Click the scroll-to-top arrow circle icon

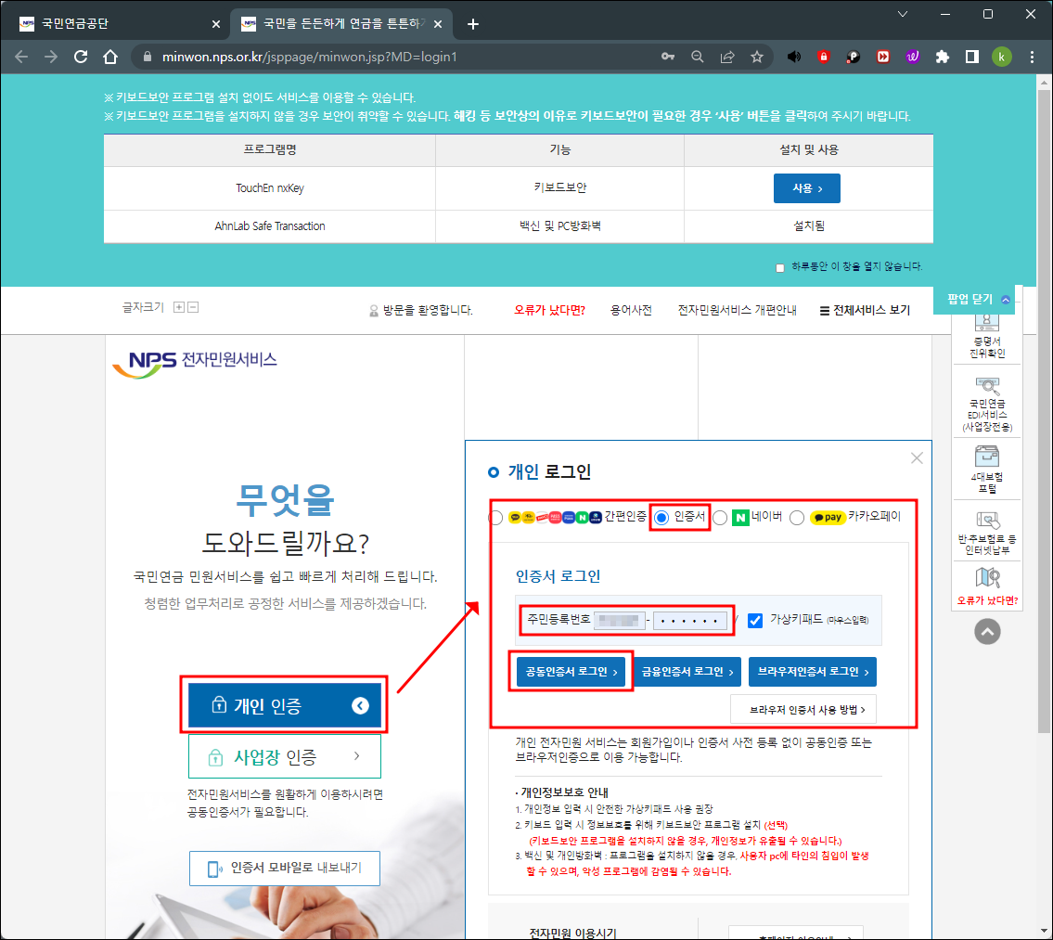pos(987,631)
